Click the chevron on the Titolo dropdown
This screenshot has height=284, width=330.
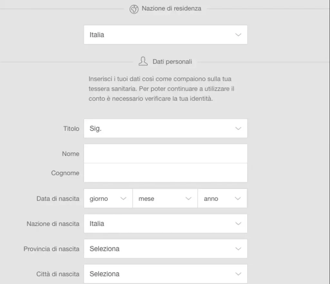(238, 128)
